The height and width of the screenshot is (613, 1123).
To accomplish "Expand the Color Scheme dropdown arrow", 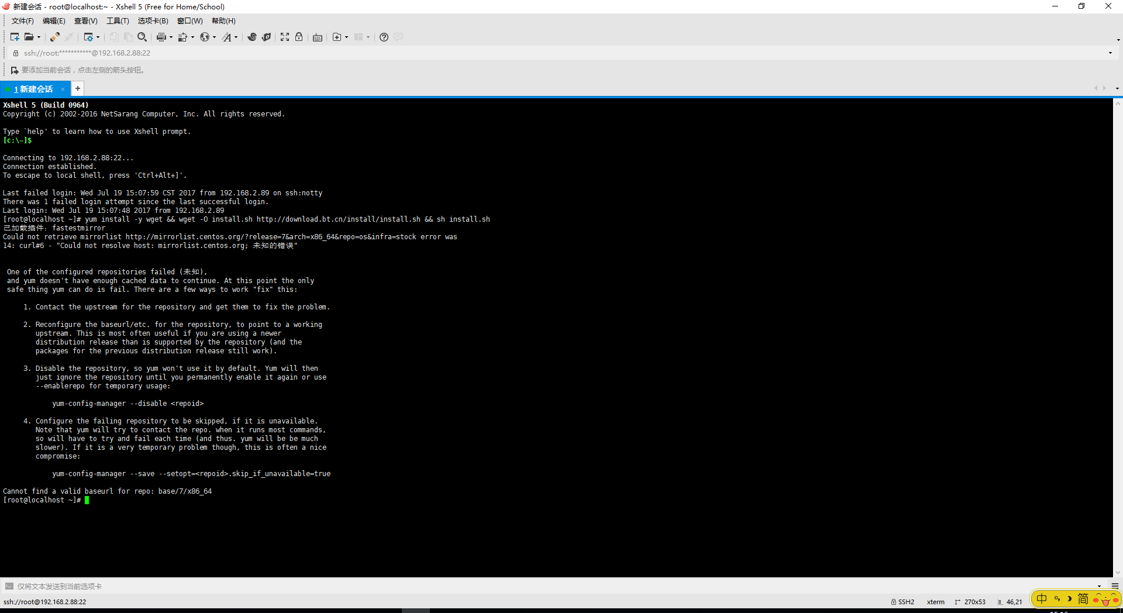I will click(192, 37).
